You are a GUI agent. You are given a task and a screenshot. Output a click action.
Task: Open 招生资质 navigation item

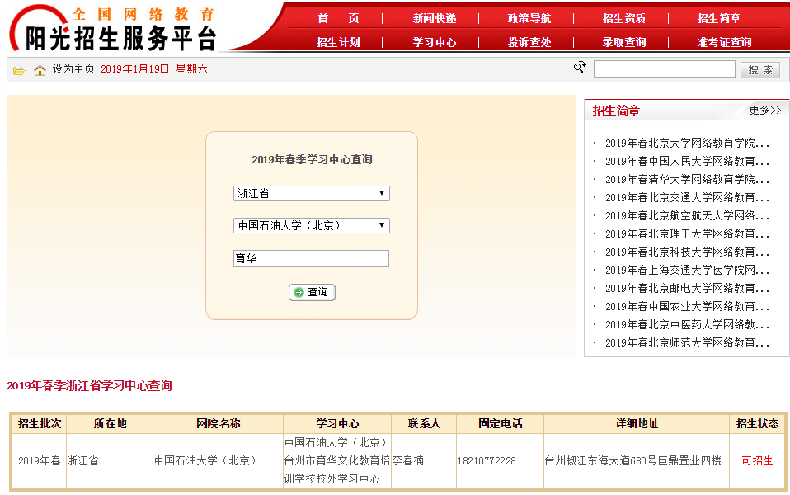(623, 19)
